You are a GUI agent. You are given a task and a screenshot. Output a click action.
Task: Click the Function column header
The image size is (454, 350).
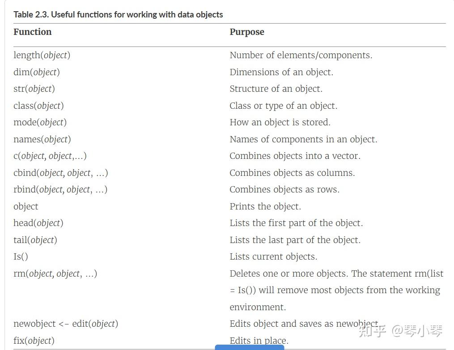tap(32, 32)
